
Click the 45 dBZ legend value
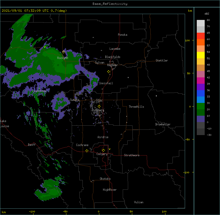[x=208, y=71]
